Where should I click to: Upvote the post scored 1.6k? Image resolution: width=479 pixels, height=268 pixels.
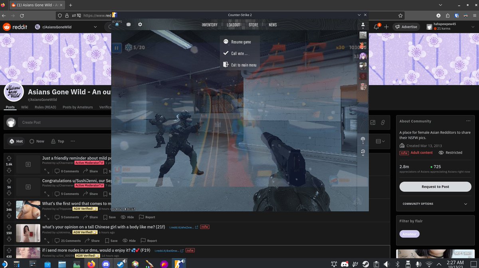(x=9, y=158)
